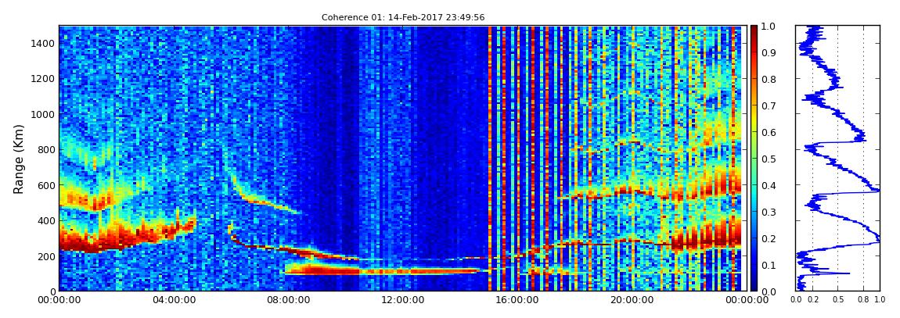Click the y-axis tick label '800'
This screenshot has height=318, width=900.
45,149
